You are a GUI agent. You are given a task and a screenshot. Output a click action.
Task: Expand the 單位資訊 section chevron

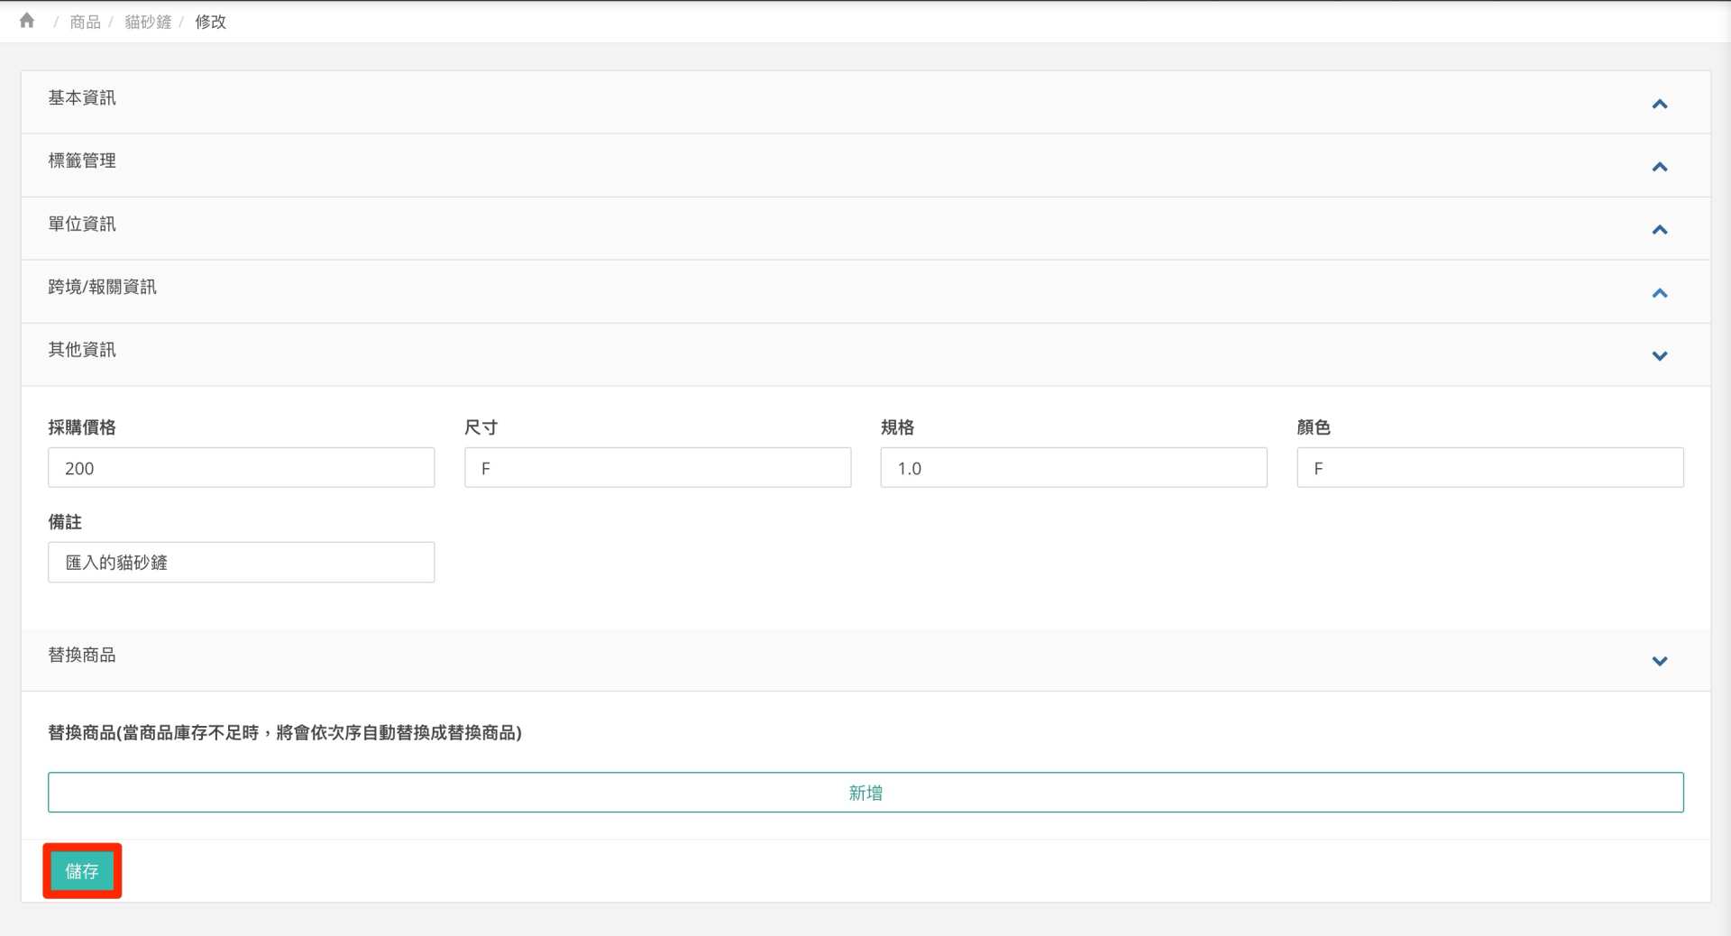(x=1659, y=230)
